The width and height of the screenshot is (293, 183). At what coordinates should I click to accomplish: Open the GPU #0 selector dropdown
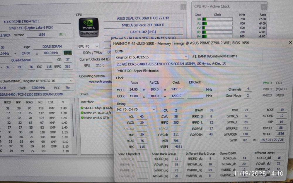click(x=88, y=46)
